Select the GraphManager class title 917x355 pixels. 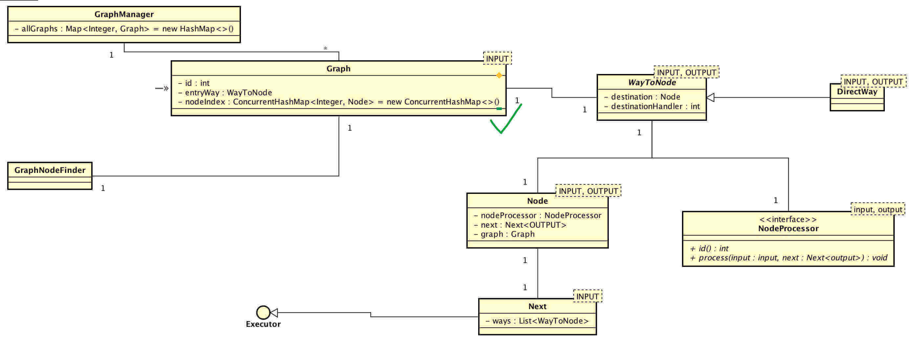coord(124,14)
